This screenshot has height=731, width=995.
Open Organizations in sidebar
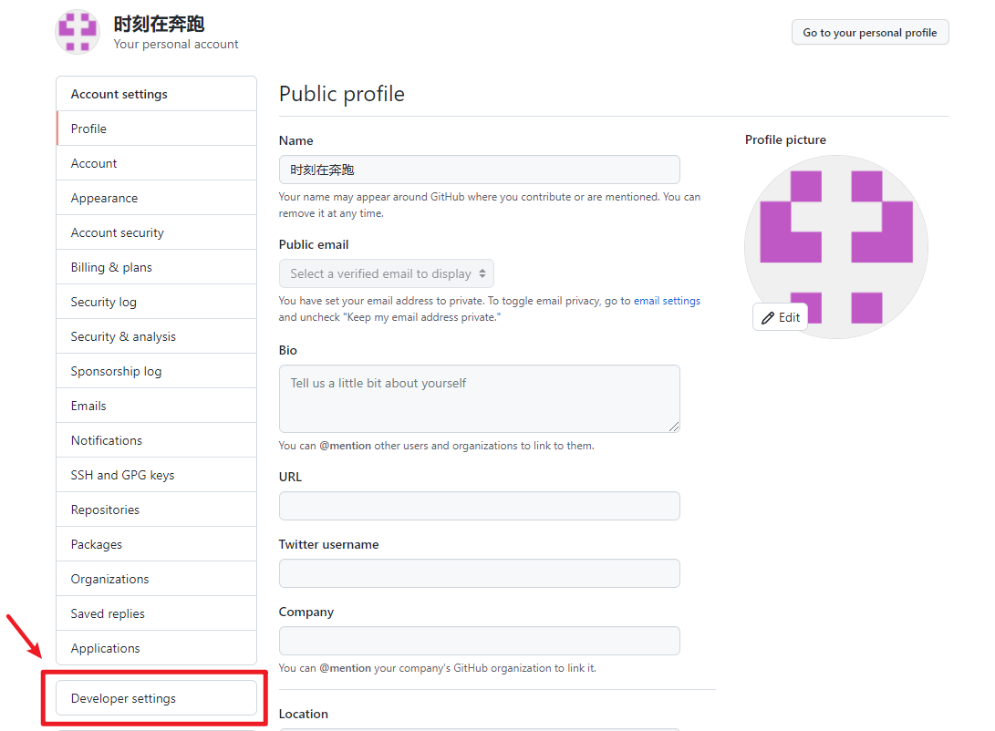156,579
